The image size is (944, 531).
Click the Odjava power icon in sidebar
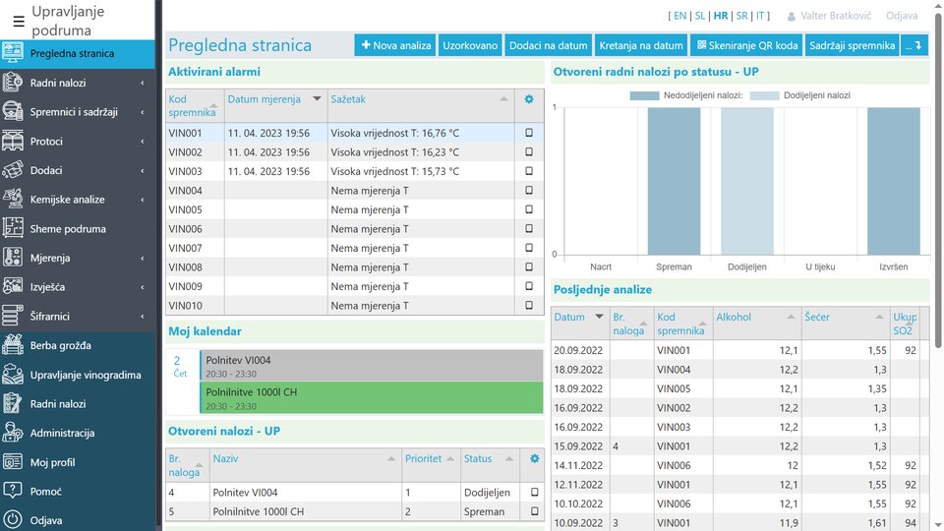(x=13, y=520)
